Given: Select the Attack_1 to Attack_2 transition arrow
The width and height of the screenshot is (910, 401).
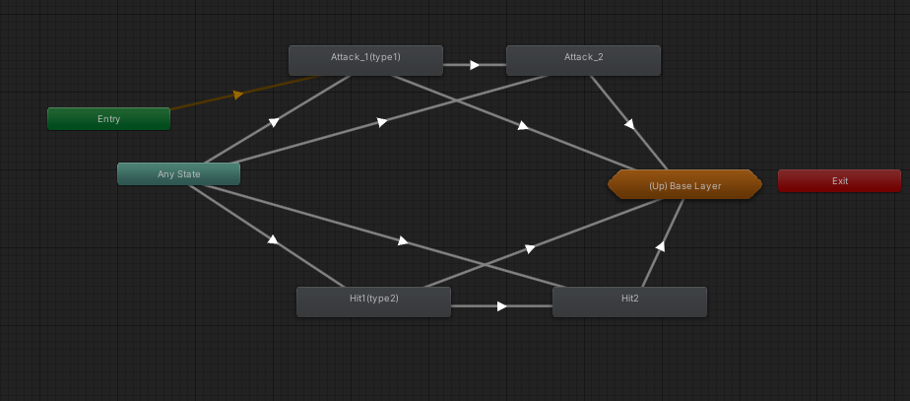Looking at the screenshot, I should click(x=475, y=65).
